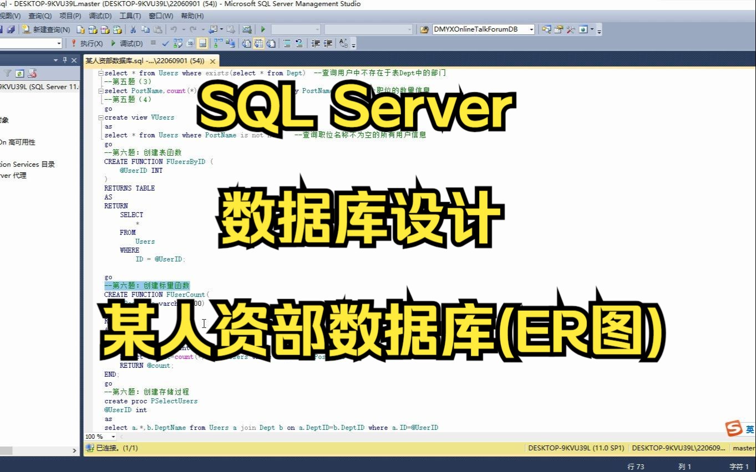
Task: Click the Redo arrow icon
Action: click(x=193, y=29)
